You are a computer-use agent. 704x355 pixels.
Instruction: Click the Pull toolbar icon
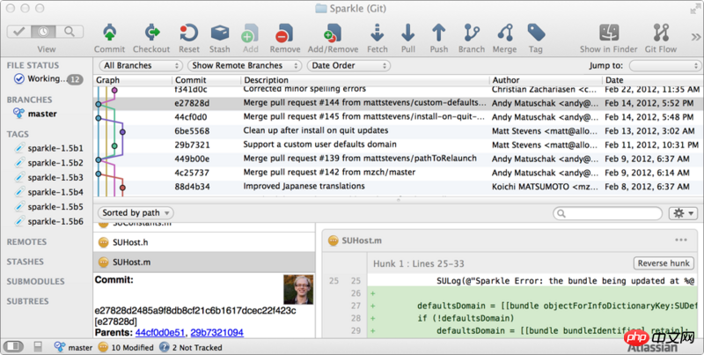coord(408,33)
